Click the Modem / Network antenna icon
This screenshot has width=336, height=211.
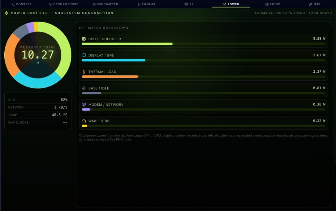pos(84,105)
